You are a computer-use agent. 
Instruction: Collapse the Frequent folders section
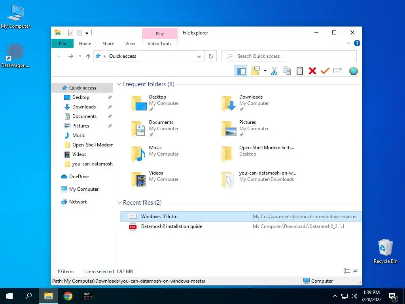[x=119, y=84]
